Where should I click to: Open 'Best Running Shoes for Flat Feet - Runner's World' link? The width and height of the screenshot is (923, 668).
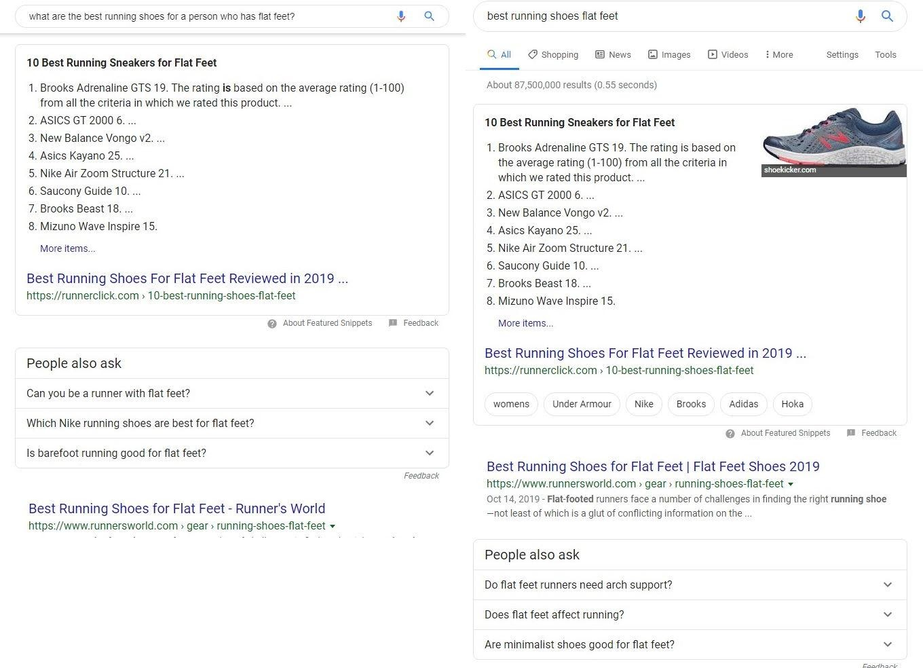pyautogui.click(x=176, y=508)
